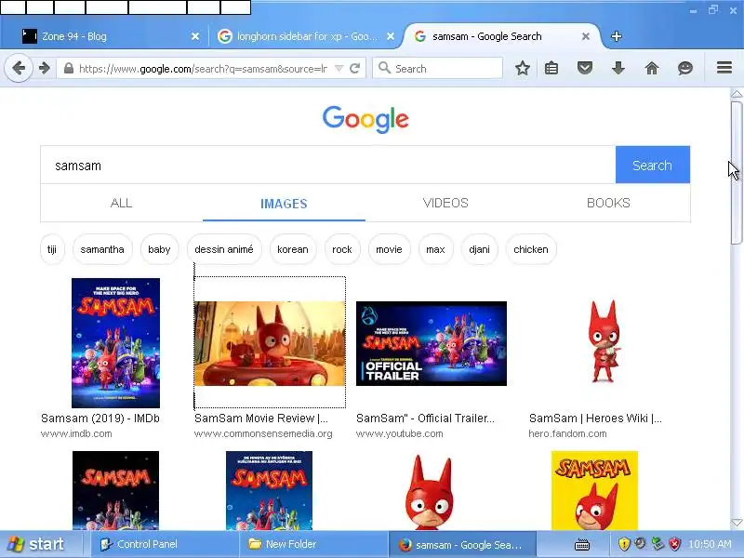Click the Google logo
This screenshot has height=558, width=744.
point(365,119)
